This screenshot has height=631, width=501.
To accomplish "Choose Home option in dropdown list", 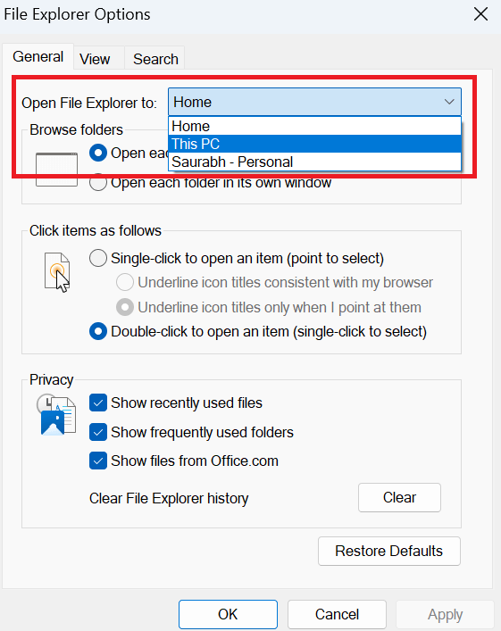I will 314,127.
